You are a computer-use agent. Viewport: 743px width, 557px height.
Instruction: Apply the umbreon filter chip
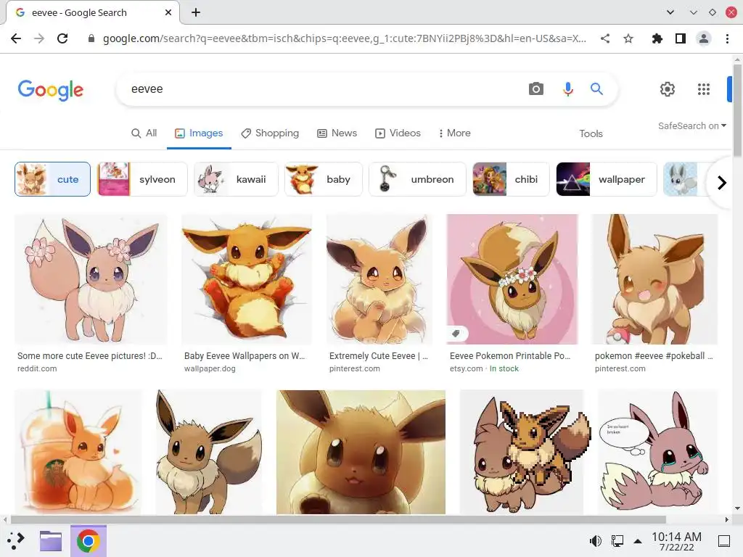tap(417, 179)
